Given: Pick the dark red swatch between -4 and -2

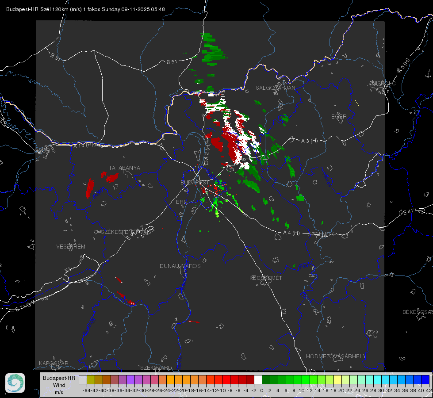Looking at the screenshot, I should pyautogui.click(x=250, y=379).
